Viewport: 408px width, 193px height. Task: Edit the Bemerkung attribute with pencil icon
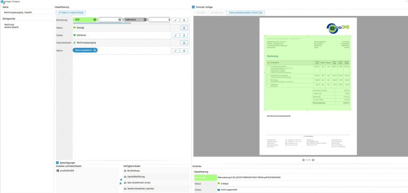175,20
